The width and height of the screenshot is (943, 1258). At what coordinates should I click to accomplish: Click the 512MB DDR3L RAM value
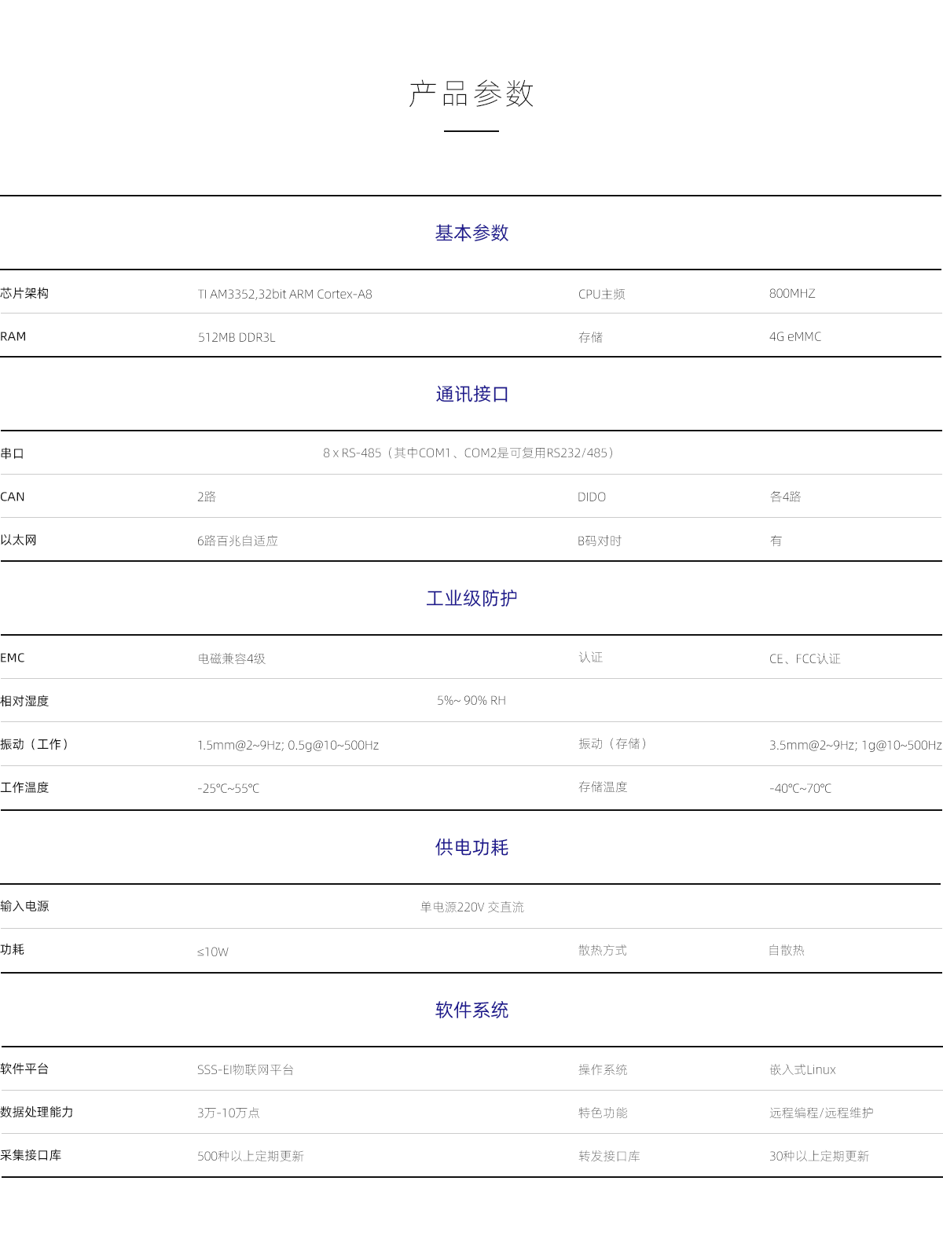(237, 338)
